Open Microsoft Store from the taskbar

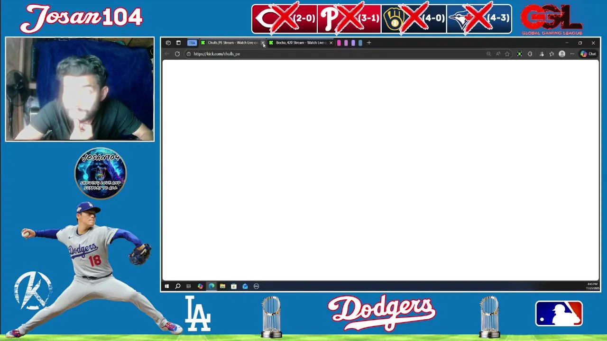click(234, 286)
